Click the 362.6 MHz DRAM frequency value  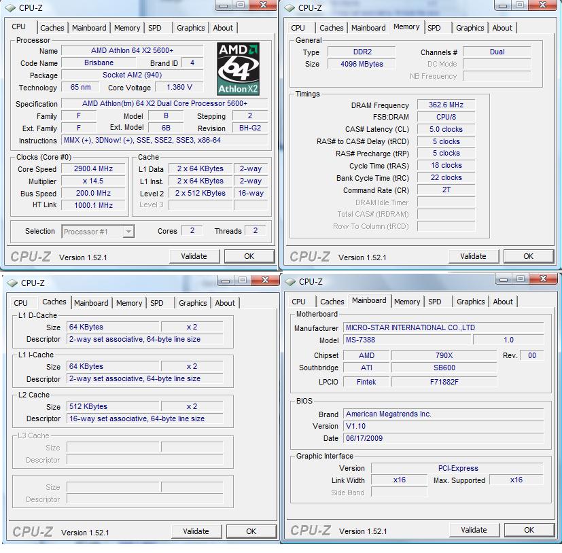446,105
